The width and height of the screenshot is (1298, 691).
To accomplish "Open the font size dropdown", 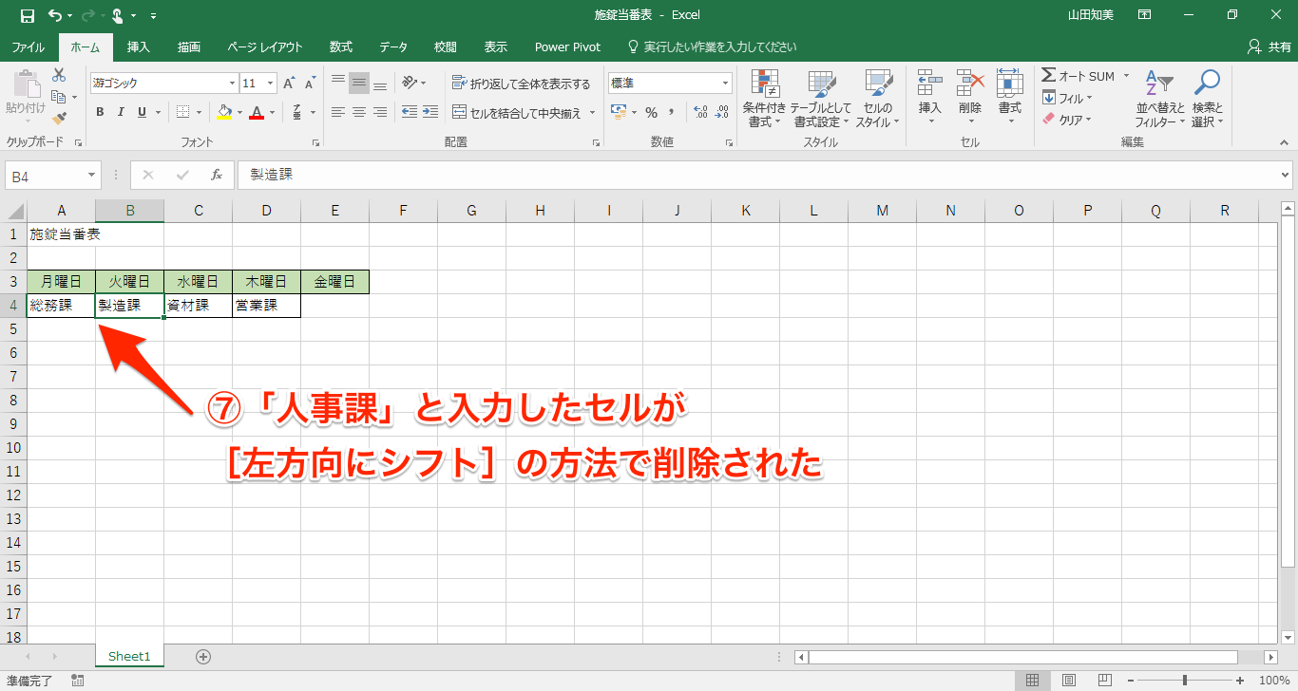I will coord(271,84).
